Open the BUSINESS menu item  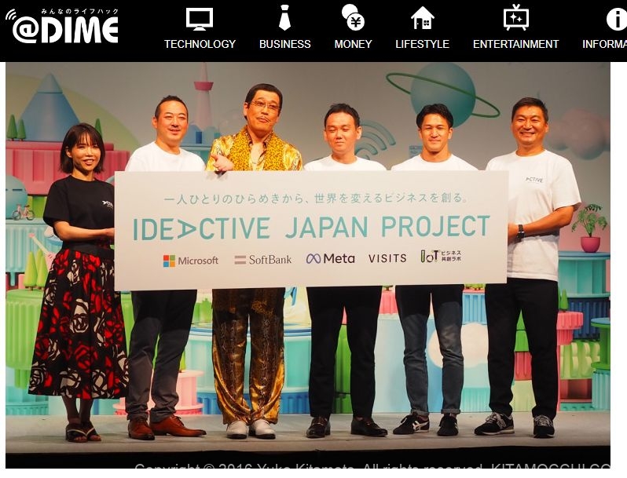[x=284, y=44]
